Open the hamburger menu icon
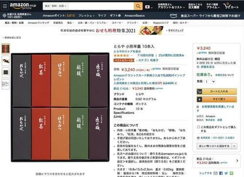The image size is (244, 177). point(5,6)
